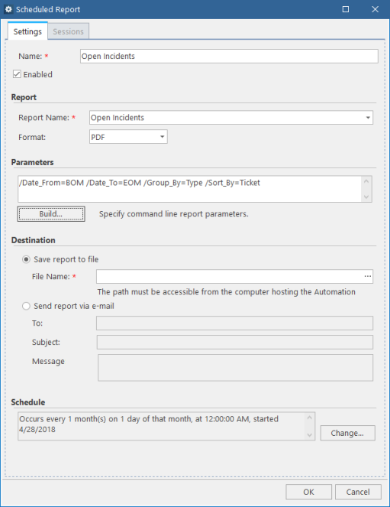Close the Scheduled Report dialog
This screenshot has width=390, height=507.
tap(375, 9)
